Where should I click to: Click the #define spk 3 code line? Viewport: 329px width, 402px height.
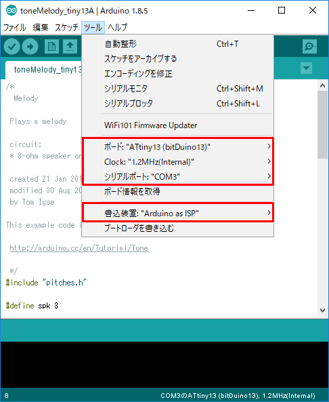pyautogui.click(x=32, y=306)
